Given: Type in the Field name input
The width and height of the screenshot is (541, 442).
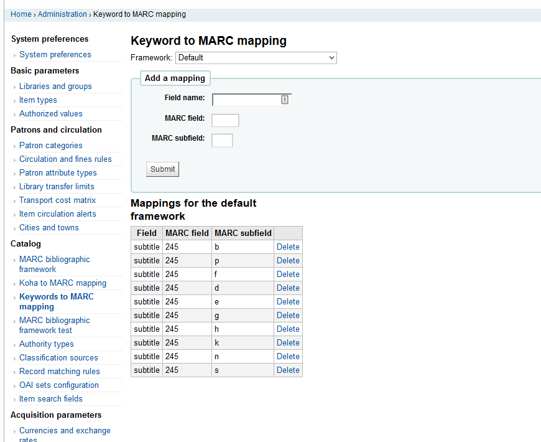Looking at the screenshot, I should coord(246,100).
